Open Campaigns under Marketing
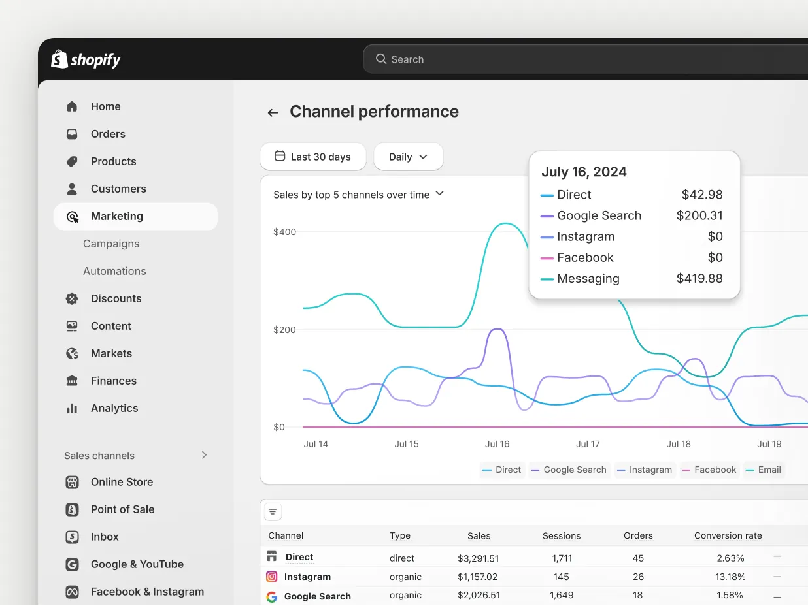808x606 pixels. pyautogui.click(x=111, y=244)
